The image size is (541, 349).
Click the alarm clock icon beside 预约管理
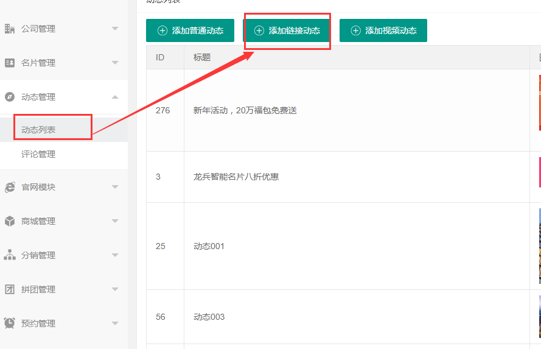click(10, 323)
